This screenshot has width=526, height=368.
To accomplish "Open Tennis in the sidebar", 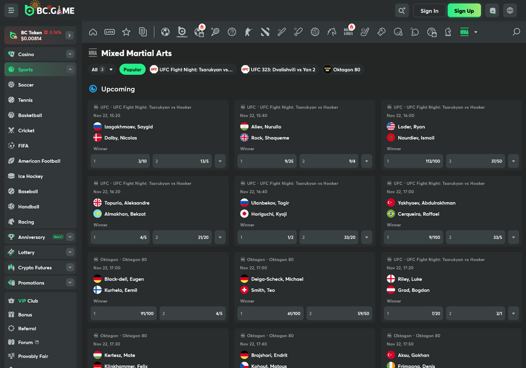I will 25,100.
